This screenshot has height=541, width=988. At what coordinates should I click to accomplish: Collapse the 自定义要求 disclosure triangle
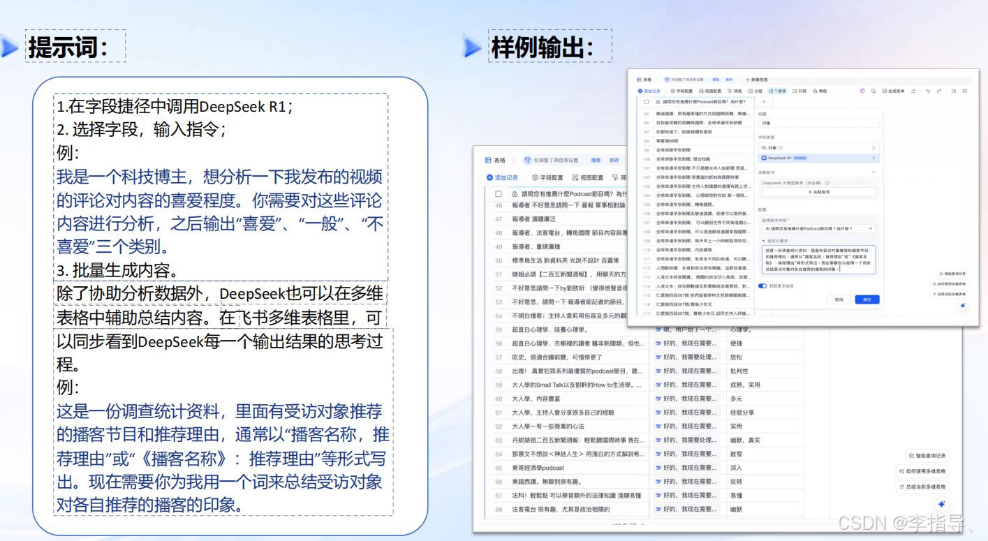[762, 240]
